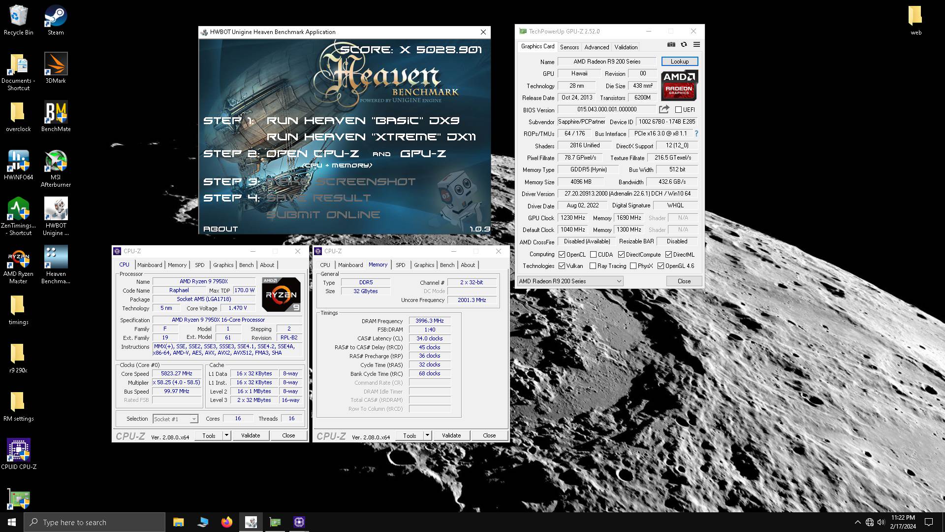945x532 pixels.
Task: Switch to Sensors tab in GPU-Z
Action: (x=569, y=47)
